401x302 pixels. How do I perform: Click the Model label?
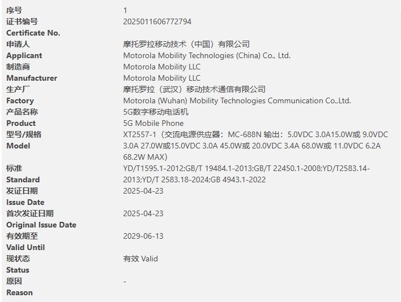[18, 146]
